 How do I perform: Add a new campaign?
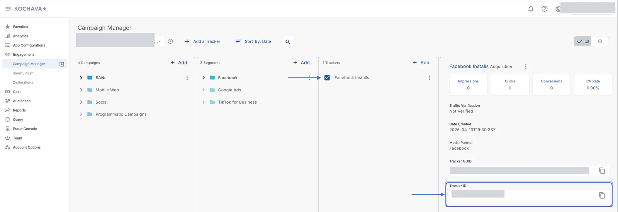pyautogui.click(x=179, y=63)
